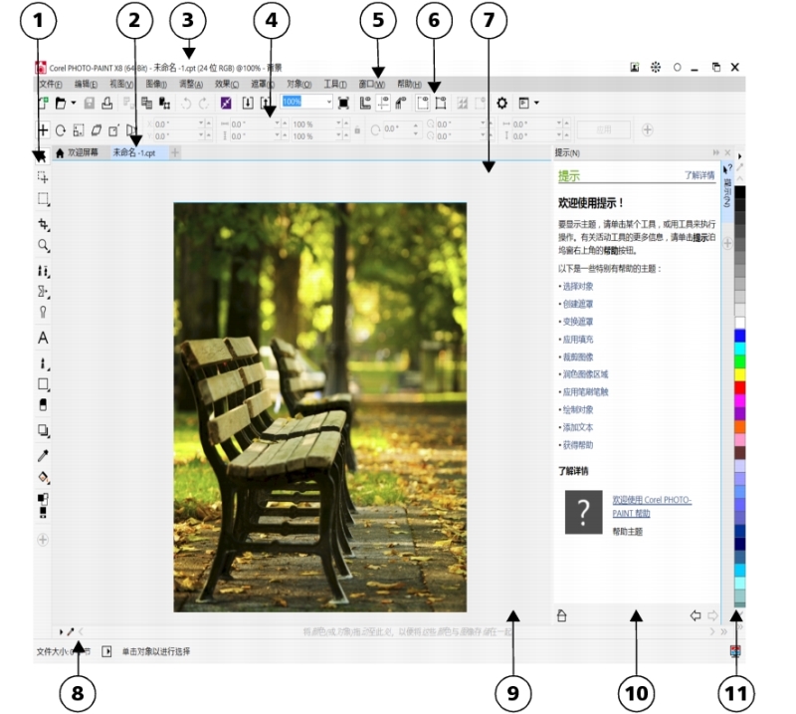Expand the Open folder dropdown arrow
Screen dimensions: 796x714
(74, 103)
